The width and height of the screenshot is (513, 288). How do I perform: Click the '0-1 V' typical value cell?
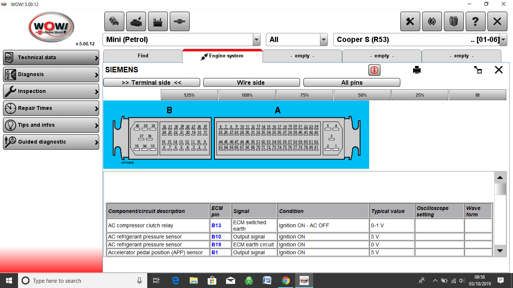click(x=392, y=226)
